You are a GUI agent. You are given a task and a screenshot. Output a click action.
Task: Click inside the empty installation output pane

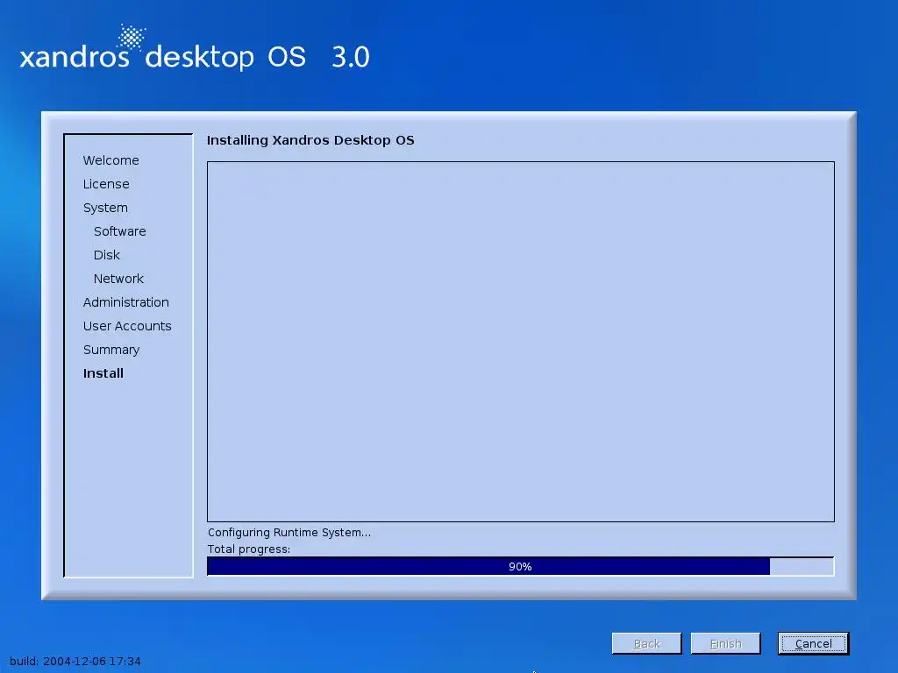(x=521, y=342)
